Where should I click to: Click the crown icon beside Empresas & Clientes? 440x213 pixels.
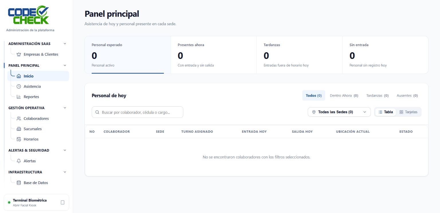(19, 54)
